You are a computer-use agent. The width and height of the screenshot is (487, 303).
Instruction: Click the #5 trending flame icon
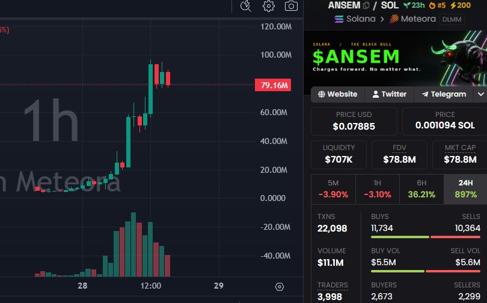(432, 5)
